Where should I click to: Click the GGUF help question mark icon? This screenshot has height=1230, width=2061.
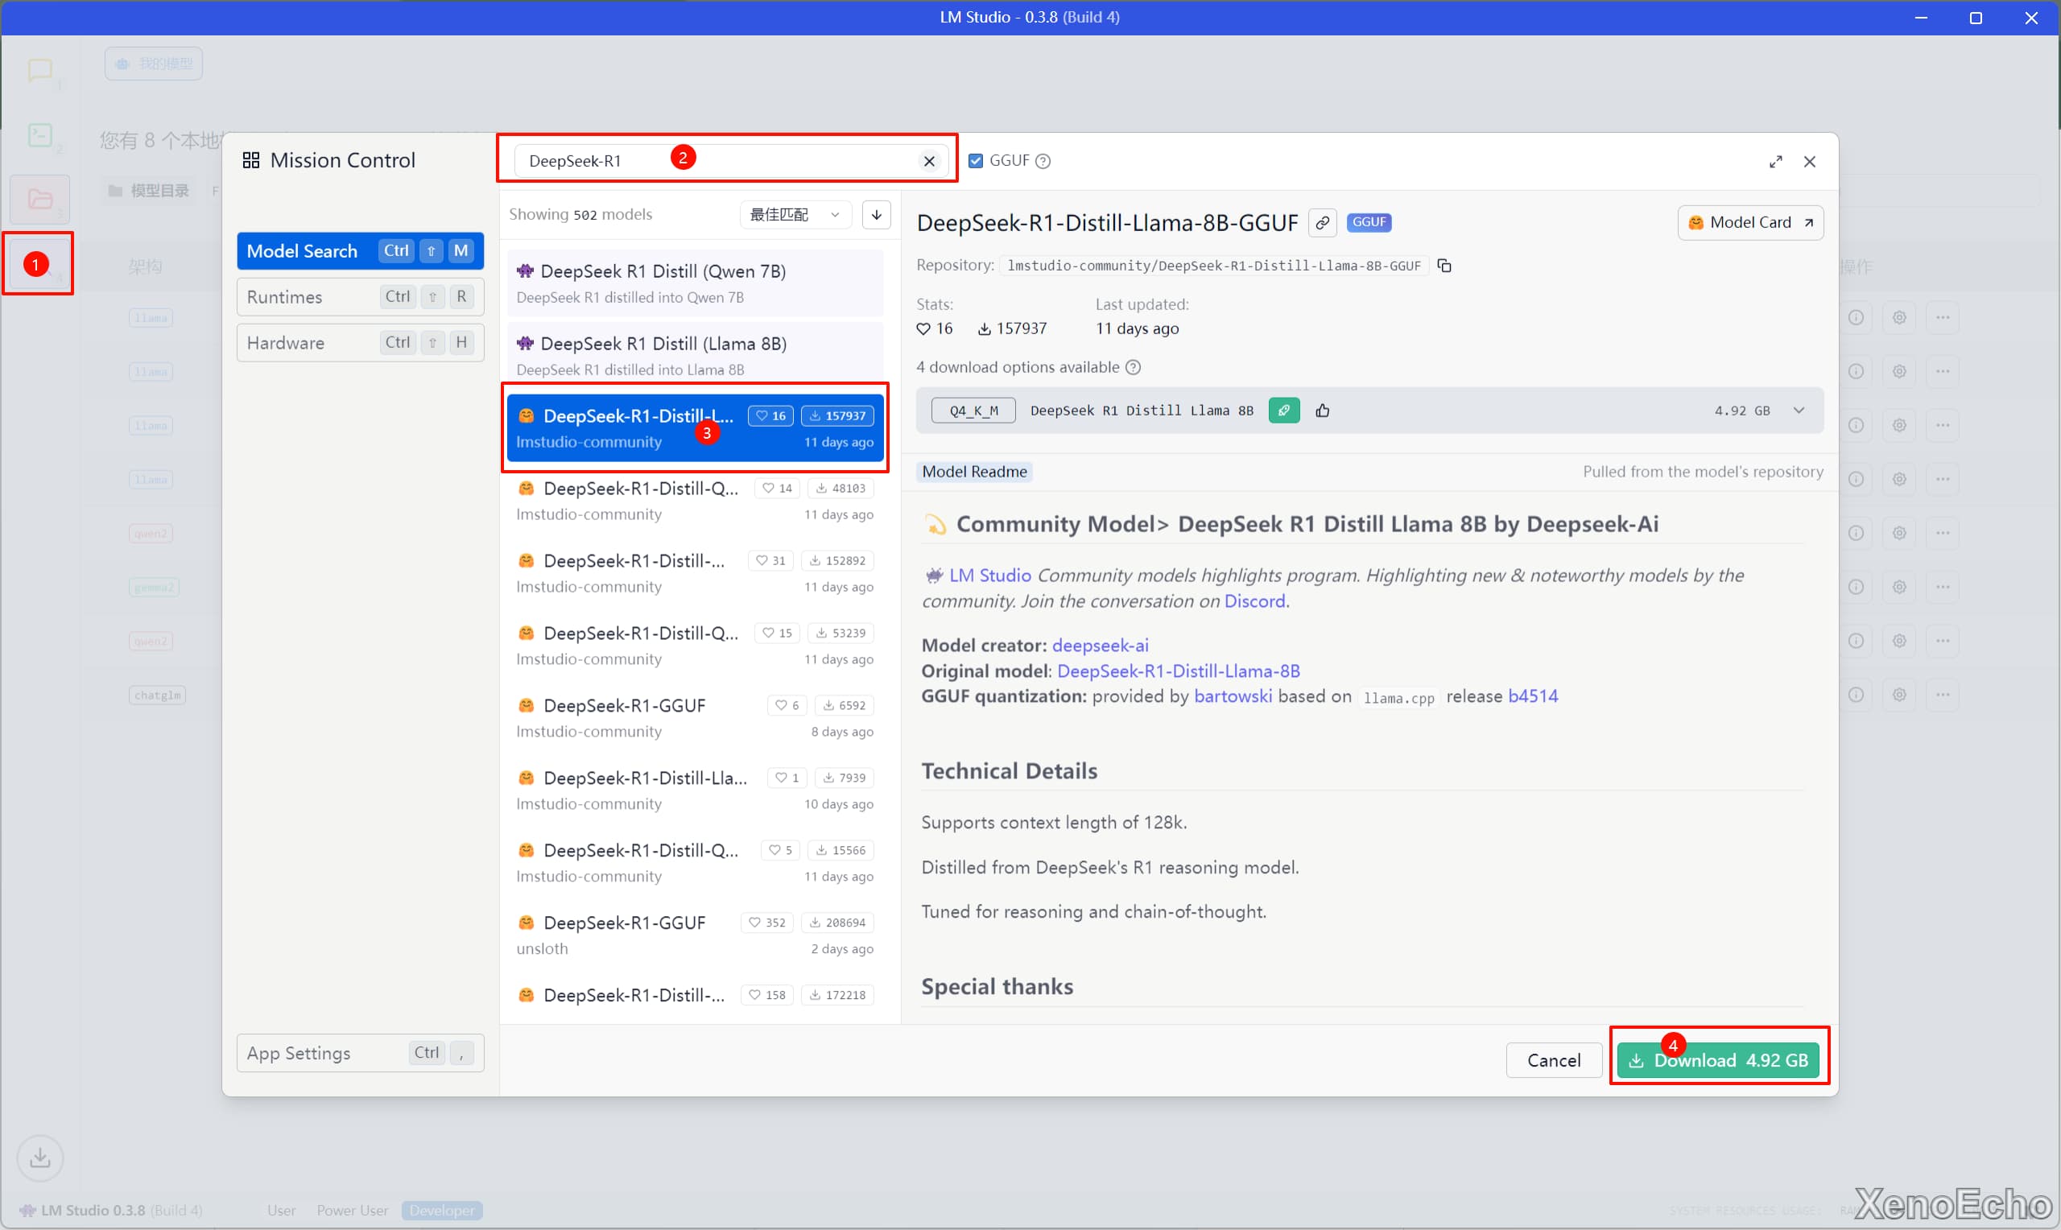(1043, 162)
